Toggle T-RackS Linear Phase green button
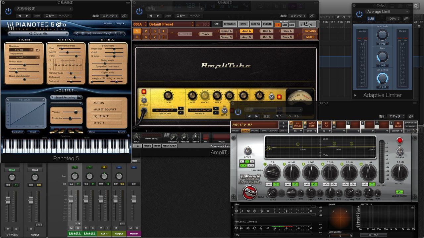This screenshot has width=424, height=238. pos(399,192)
